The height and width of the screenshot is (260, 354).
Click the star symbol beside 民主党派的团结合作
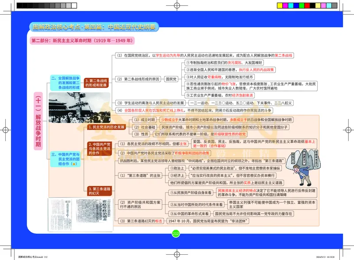pyautogui.click(x=74, y=164)
